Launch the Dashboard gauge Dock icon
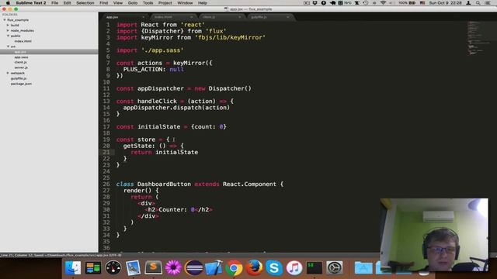 point(113,268)
